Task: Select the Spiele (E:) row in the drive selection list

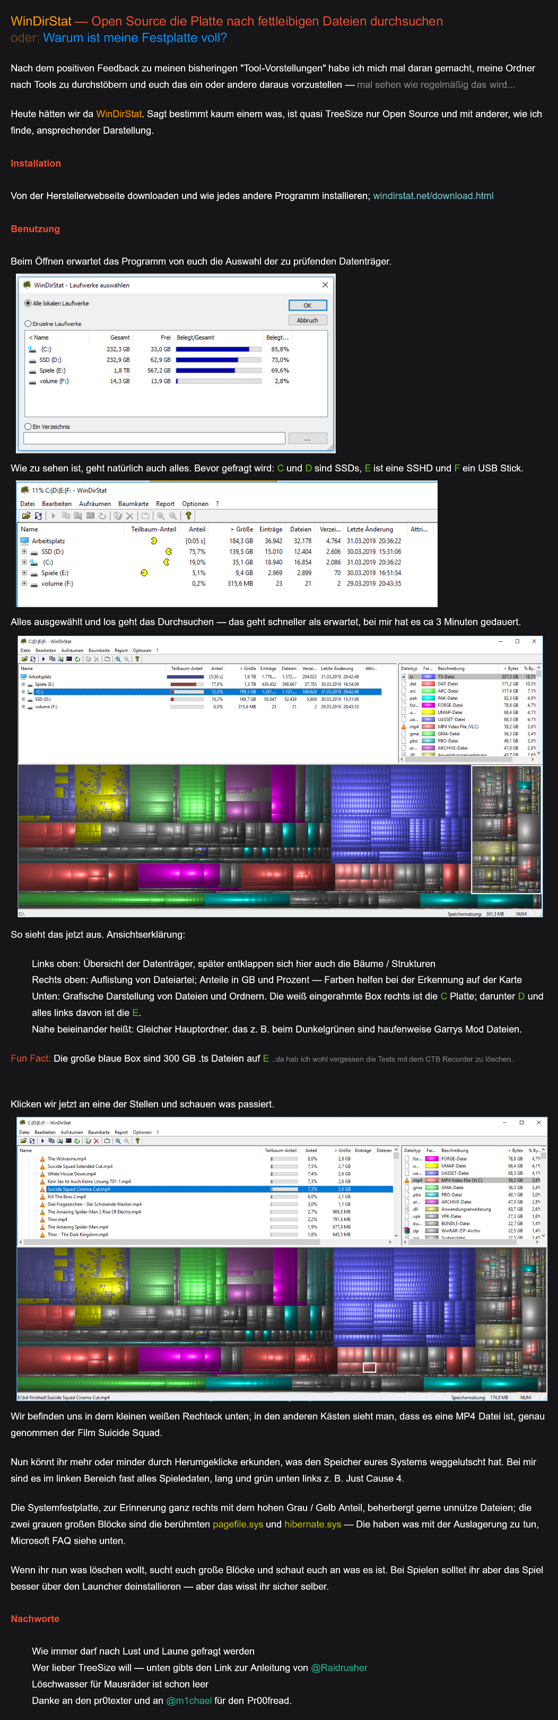Action: [159, 371]
